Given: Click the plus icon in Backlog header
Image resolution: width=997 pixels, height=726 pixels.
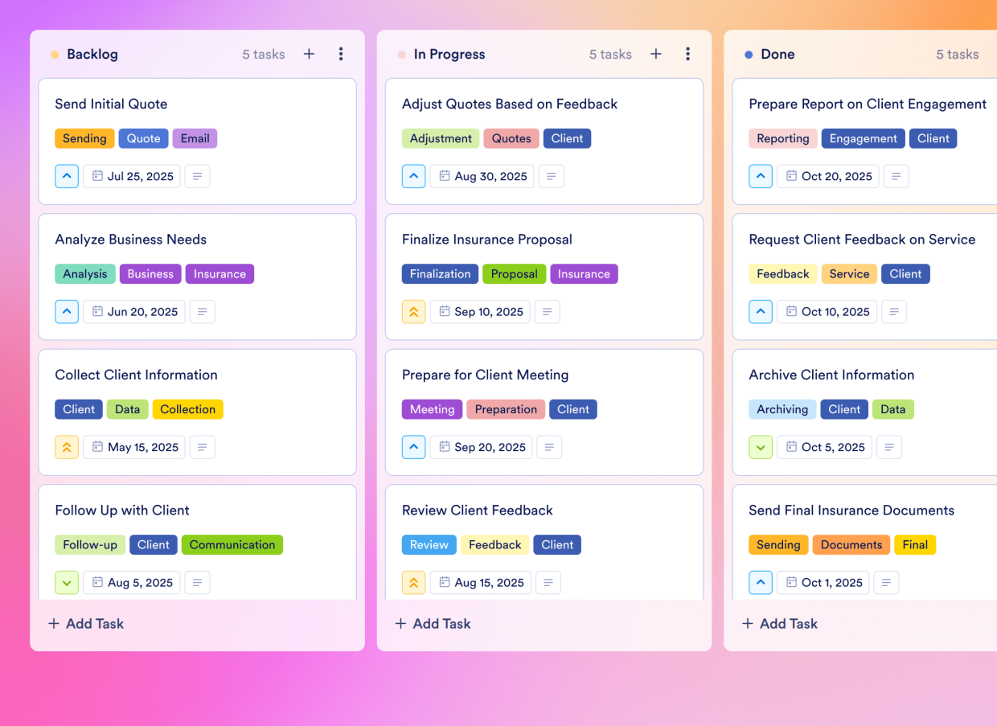Looking at the screenshot, I should pyautogui.click(x=309, y=54).
